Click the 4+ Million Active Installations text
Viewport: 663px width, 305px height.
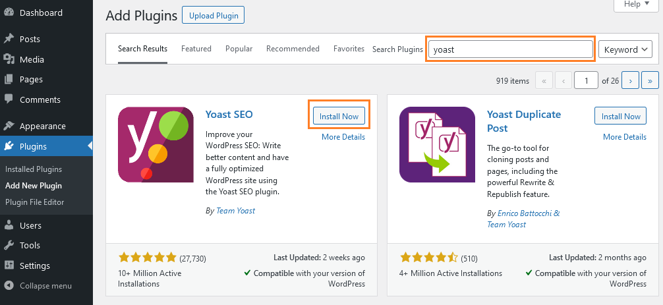click(x=451, y=273)
